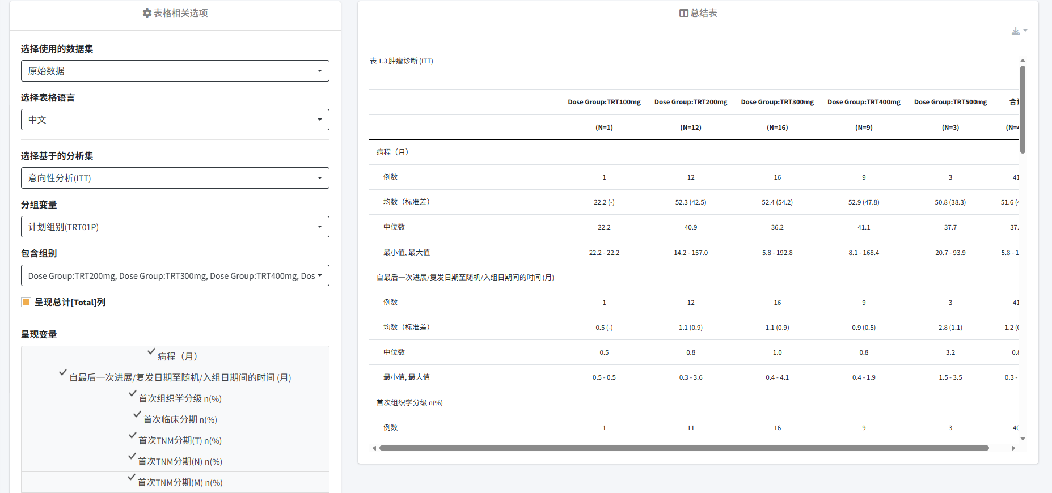Deselect the 病程（月）variable option
The image size is (1052, 493).
coord(175,356)
